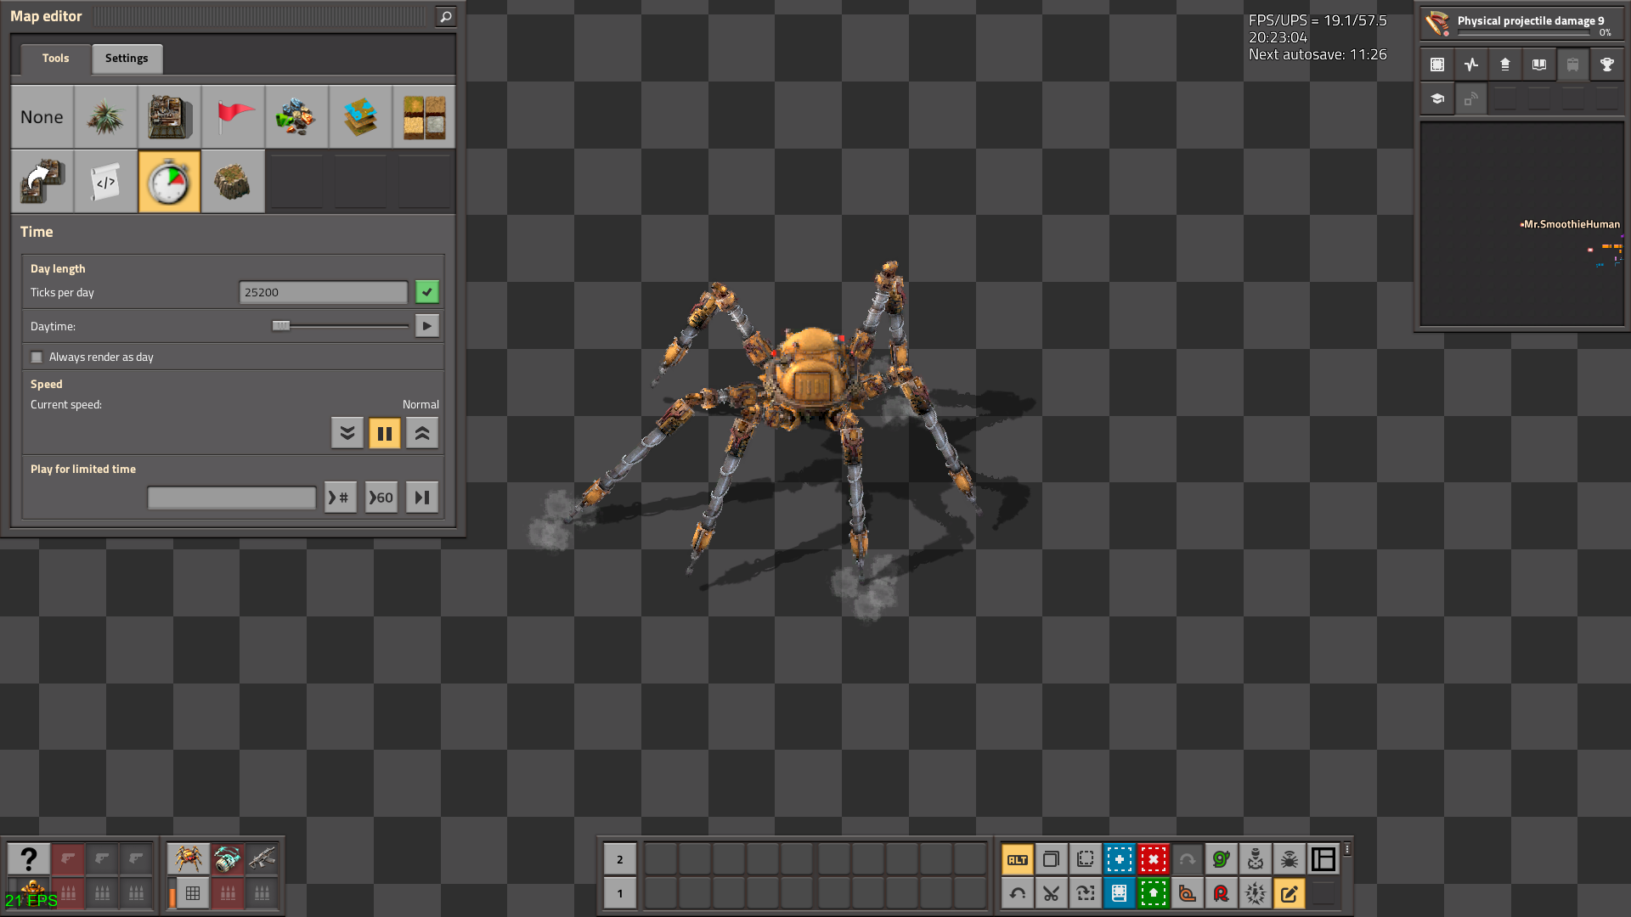Click the Play for limited time field
Image resolution: width=1631 pixels, height=917 pixels.
click(x=232, y=498)
